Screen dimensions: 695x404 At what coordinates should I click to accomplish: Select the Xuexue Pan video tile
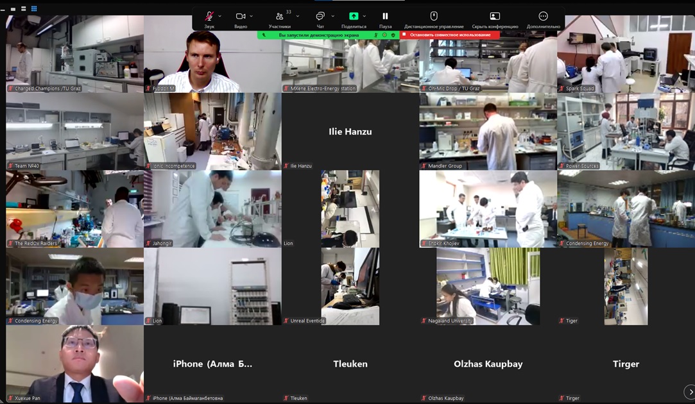point(75,364)
